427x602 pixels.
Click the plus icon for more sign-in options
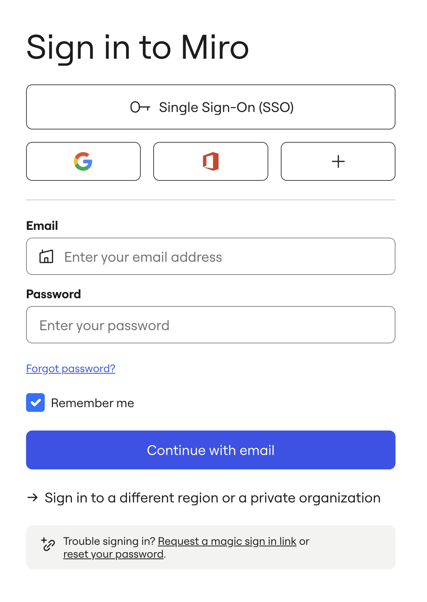pyautogui.click(x=338, y=161)
